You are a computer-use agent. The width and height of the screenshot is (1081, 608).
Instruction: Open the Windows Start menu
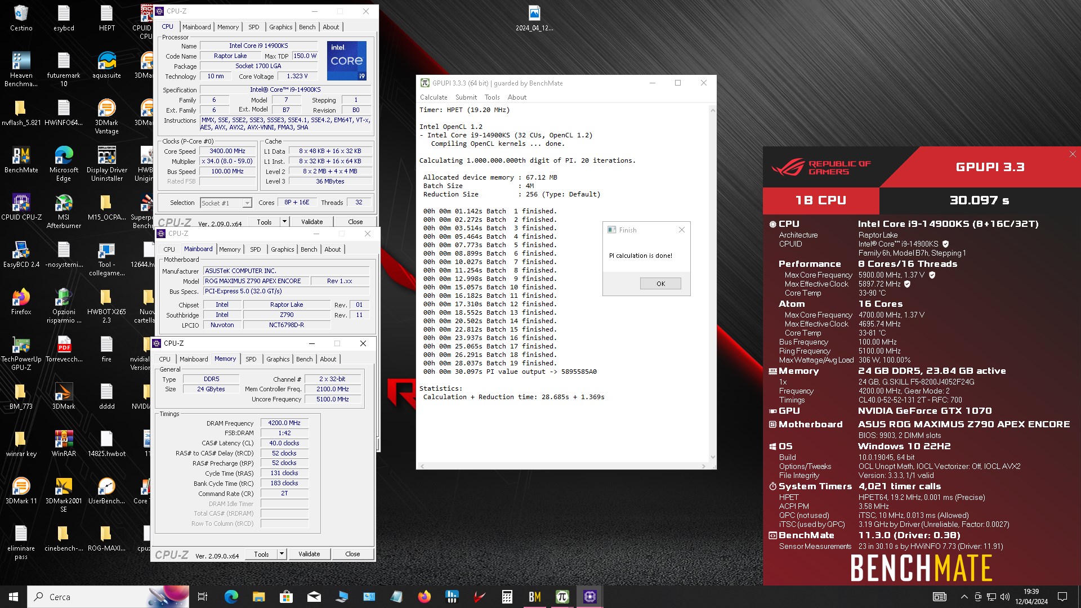[14, 597]
